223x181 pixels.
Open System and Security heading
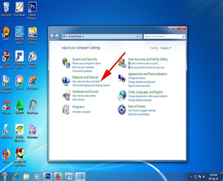pyautogui.click(x=85, y=59)
